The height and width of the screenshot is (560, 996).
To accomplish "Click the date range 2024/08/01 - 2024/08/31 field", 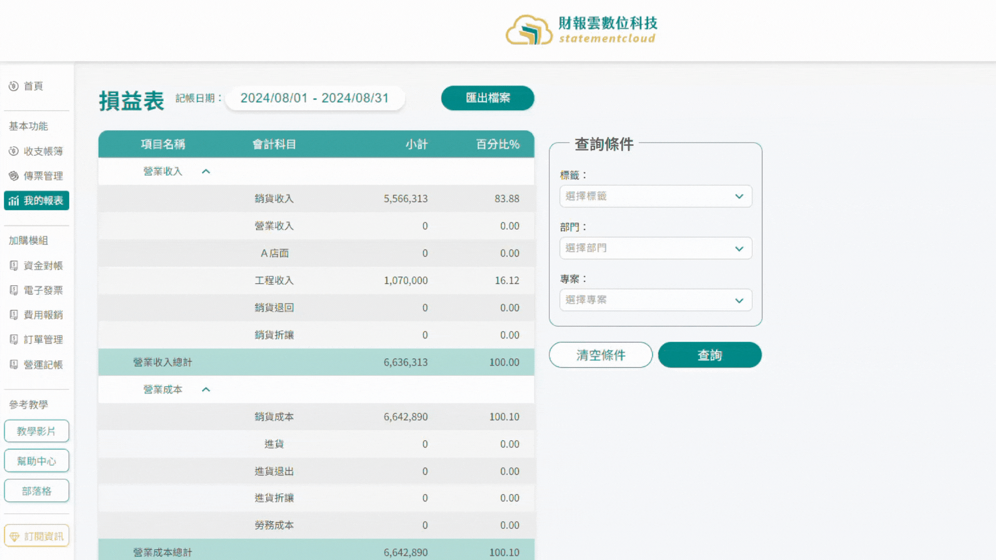I will tap(315, 98).
